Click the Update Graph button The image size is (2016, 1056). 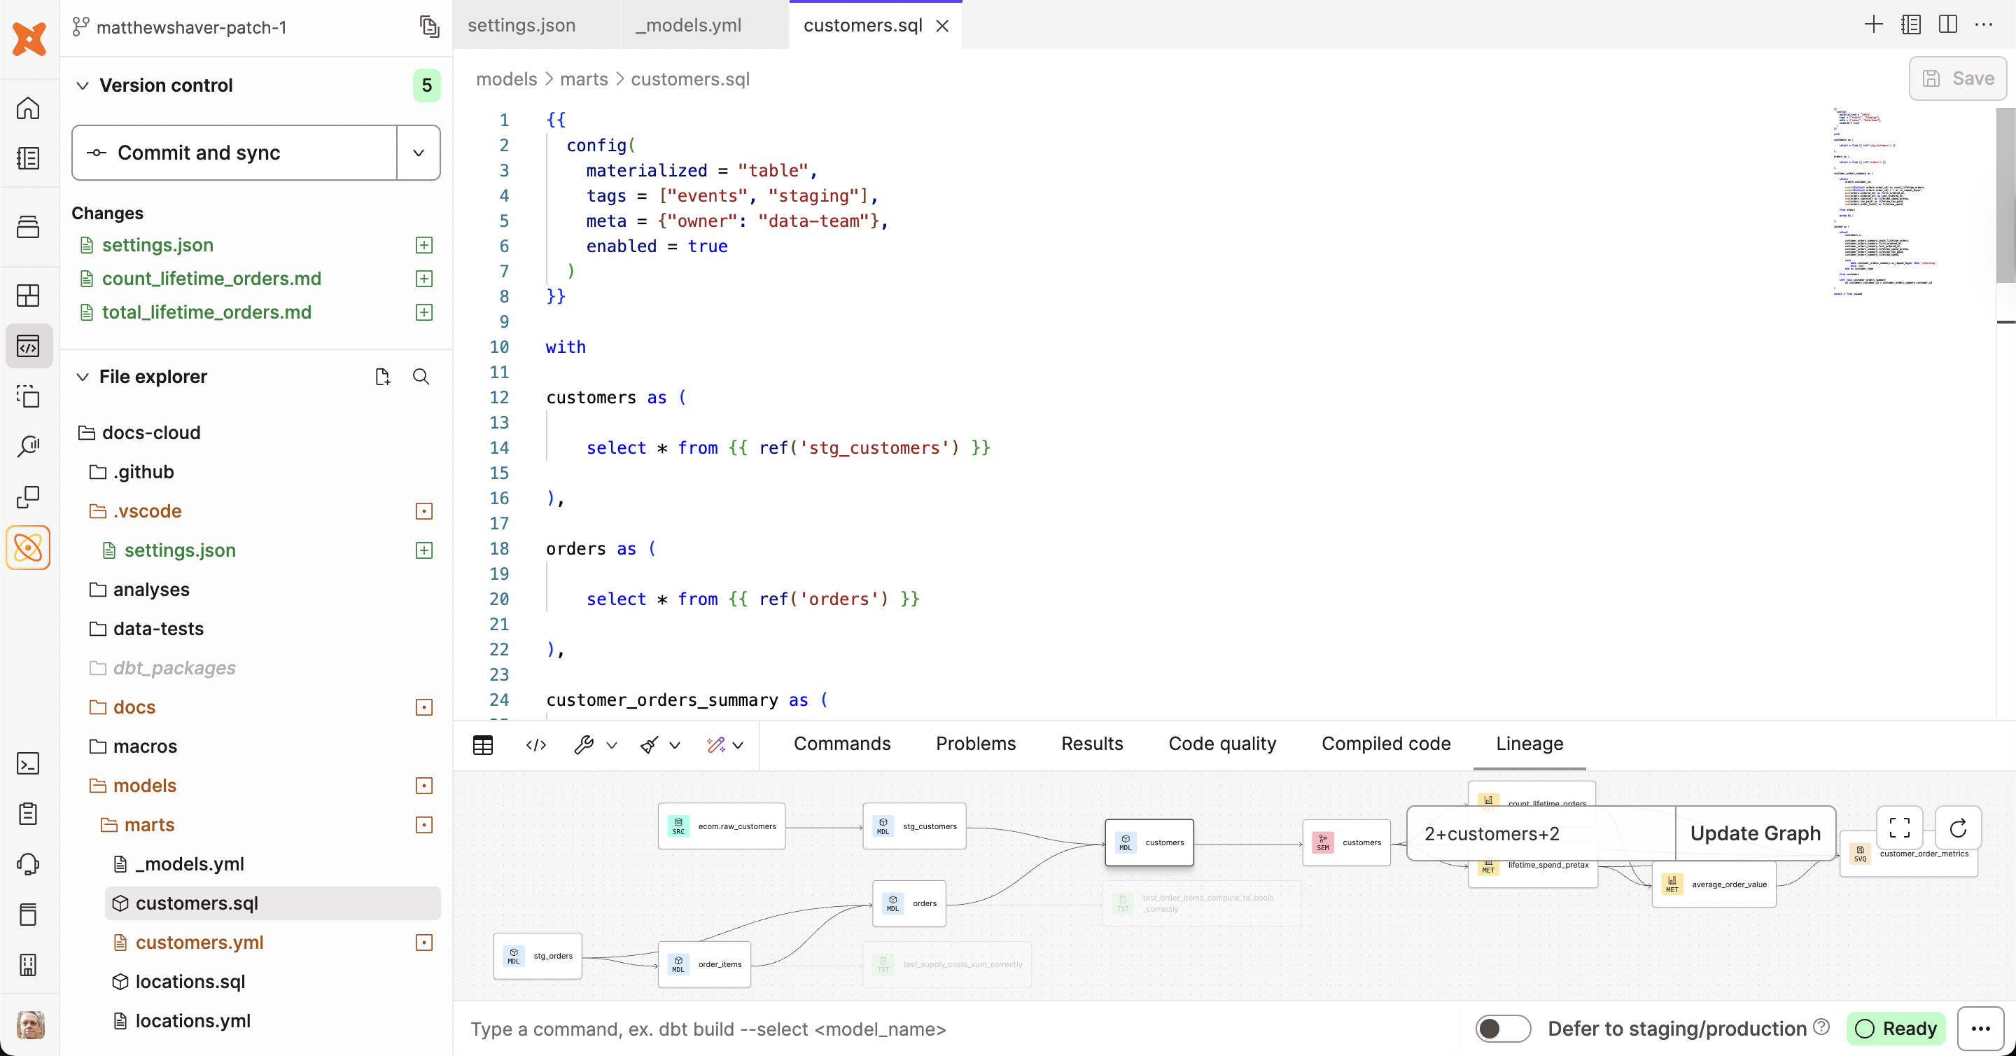click(1756, 833)
